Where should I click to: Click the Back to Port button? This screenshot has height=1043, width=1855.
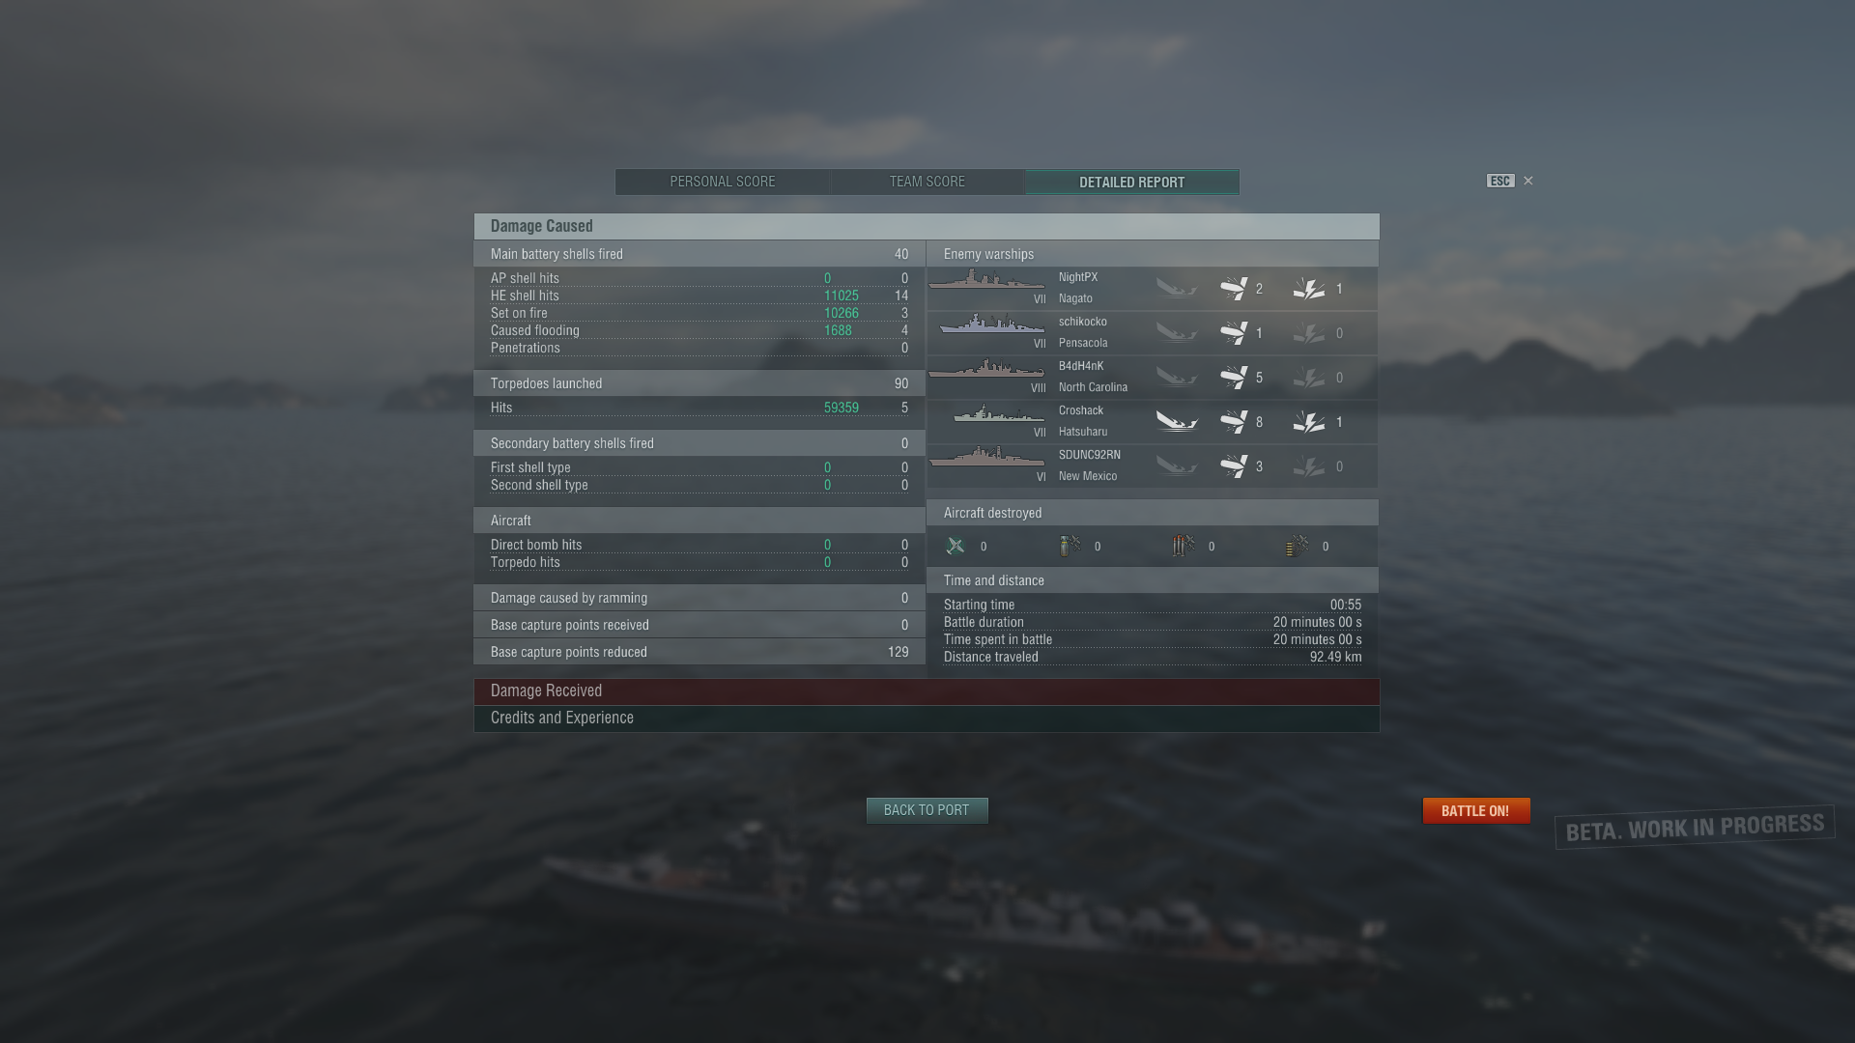tap(927, 810)
